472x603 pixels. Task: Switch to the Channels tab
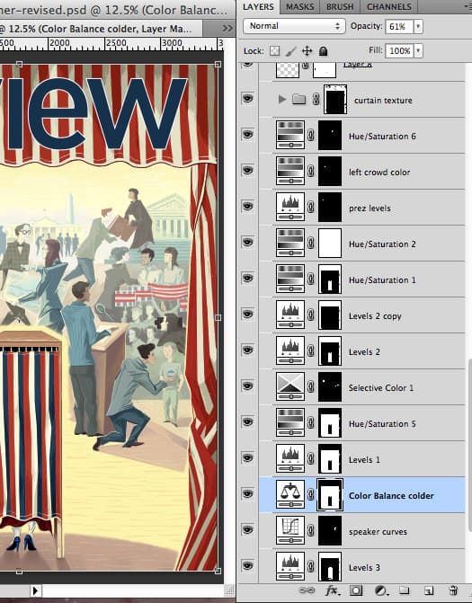[389, 6]
